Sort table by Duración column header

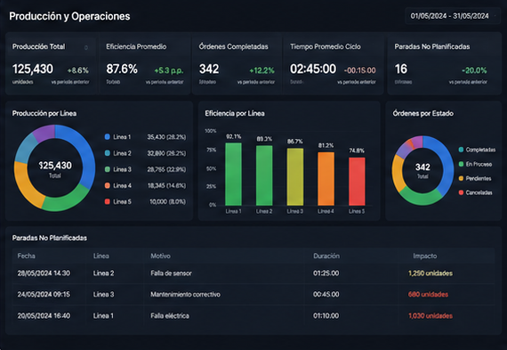click(326, 256)
